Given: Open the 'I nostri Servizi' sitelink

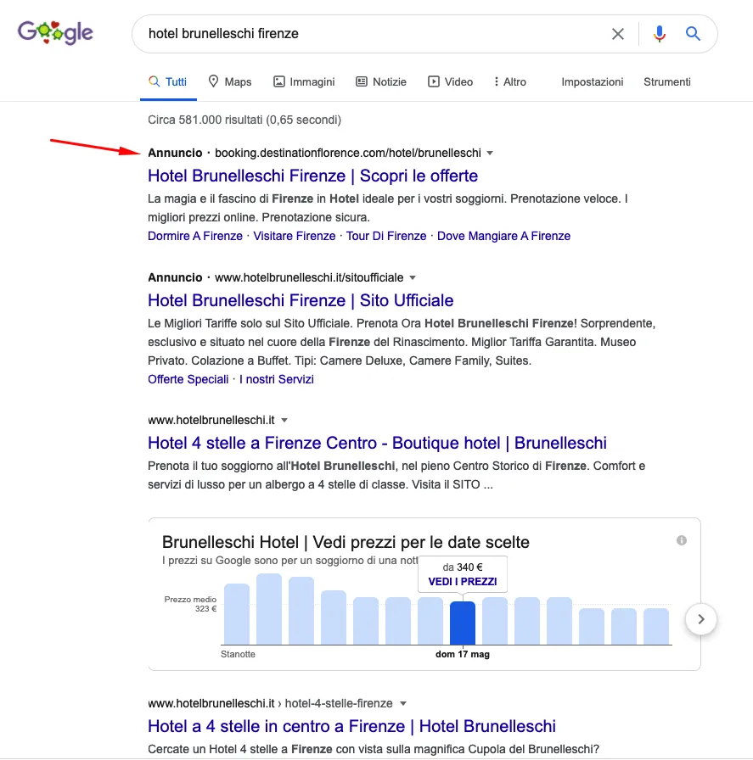Looking at the screenshot, I should [x=277, y=379].
